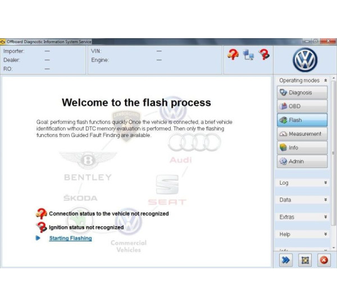Click the network connection computers icon
337x307 pixels.
pyautogui.click(x=248, y=54)
